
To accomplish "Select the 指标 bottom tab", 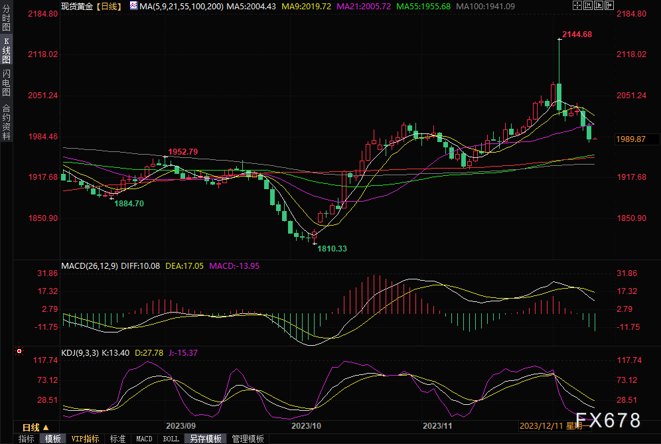I will point(27,439).
